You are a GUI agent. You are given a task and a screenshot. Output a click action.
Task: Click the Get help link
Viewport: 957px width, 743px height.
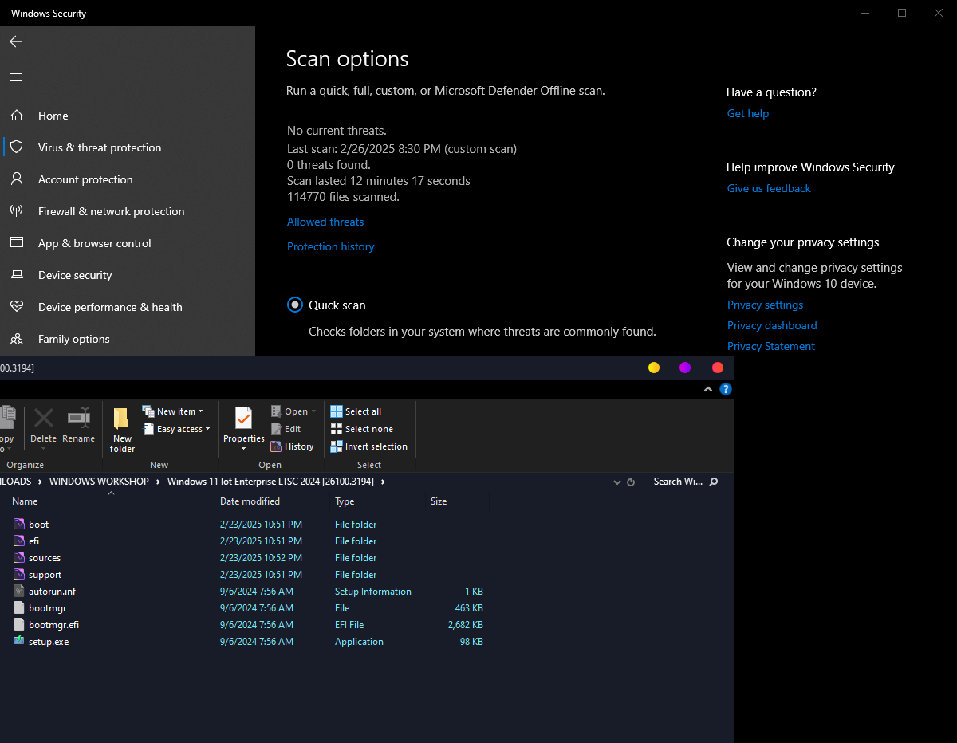[748, 114]
